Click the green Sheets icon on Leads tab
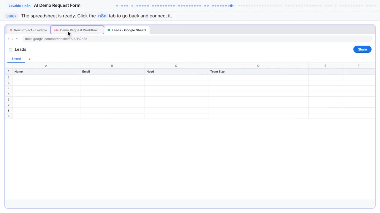The width and height of the screenshot is (380, 213). pos(109,30)
